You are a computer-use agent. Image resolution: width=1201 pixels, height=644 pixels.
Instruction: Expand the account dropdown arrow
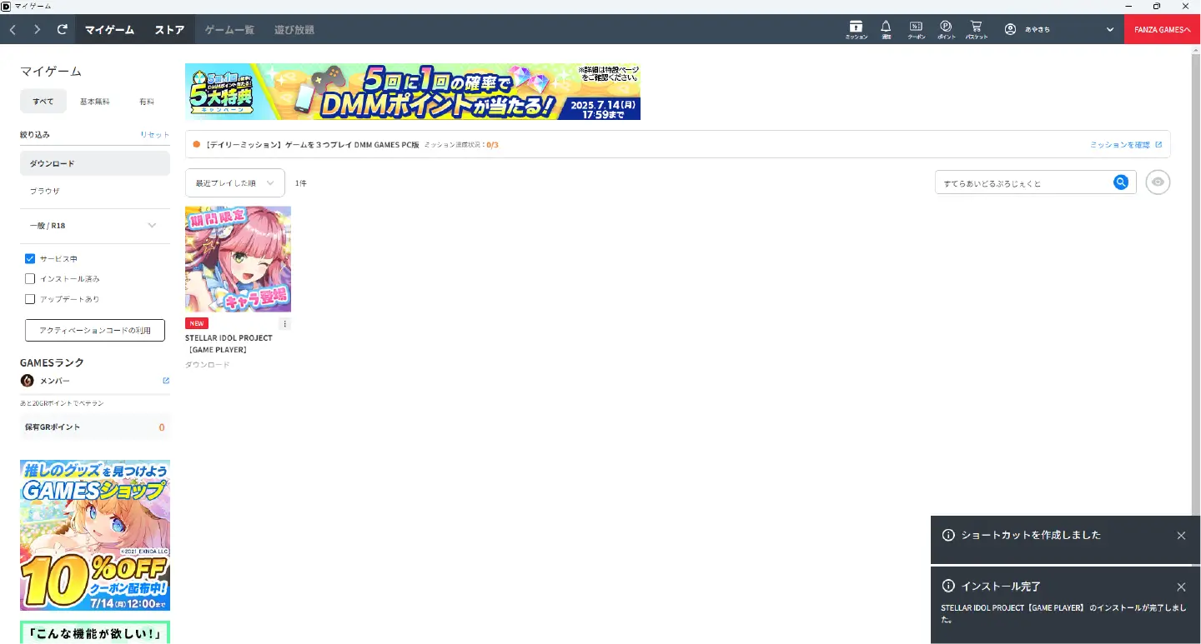point(1110,29)
